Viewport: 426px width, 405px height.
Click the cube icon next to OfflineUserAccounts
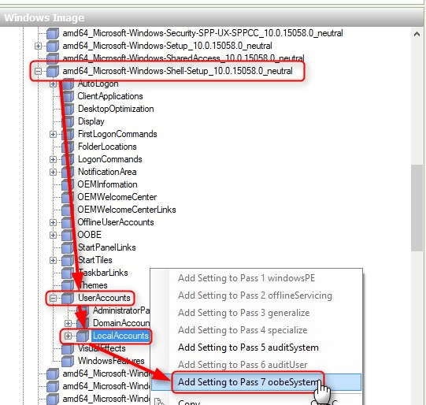(68, 223)
